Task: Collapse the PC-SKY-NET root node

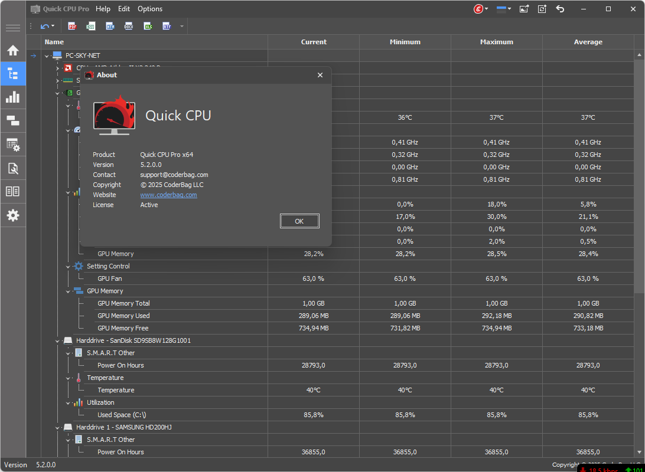Action: tap(47, 56)
